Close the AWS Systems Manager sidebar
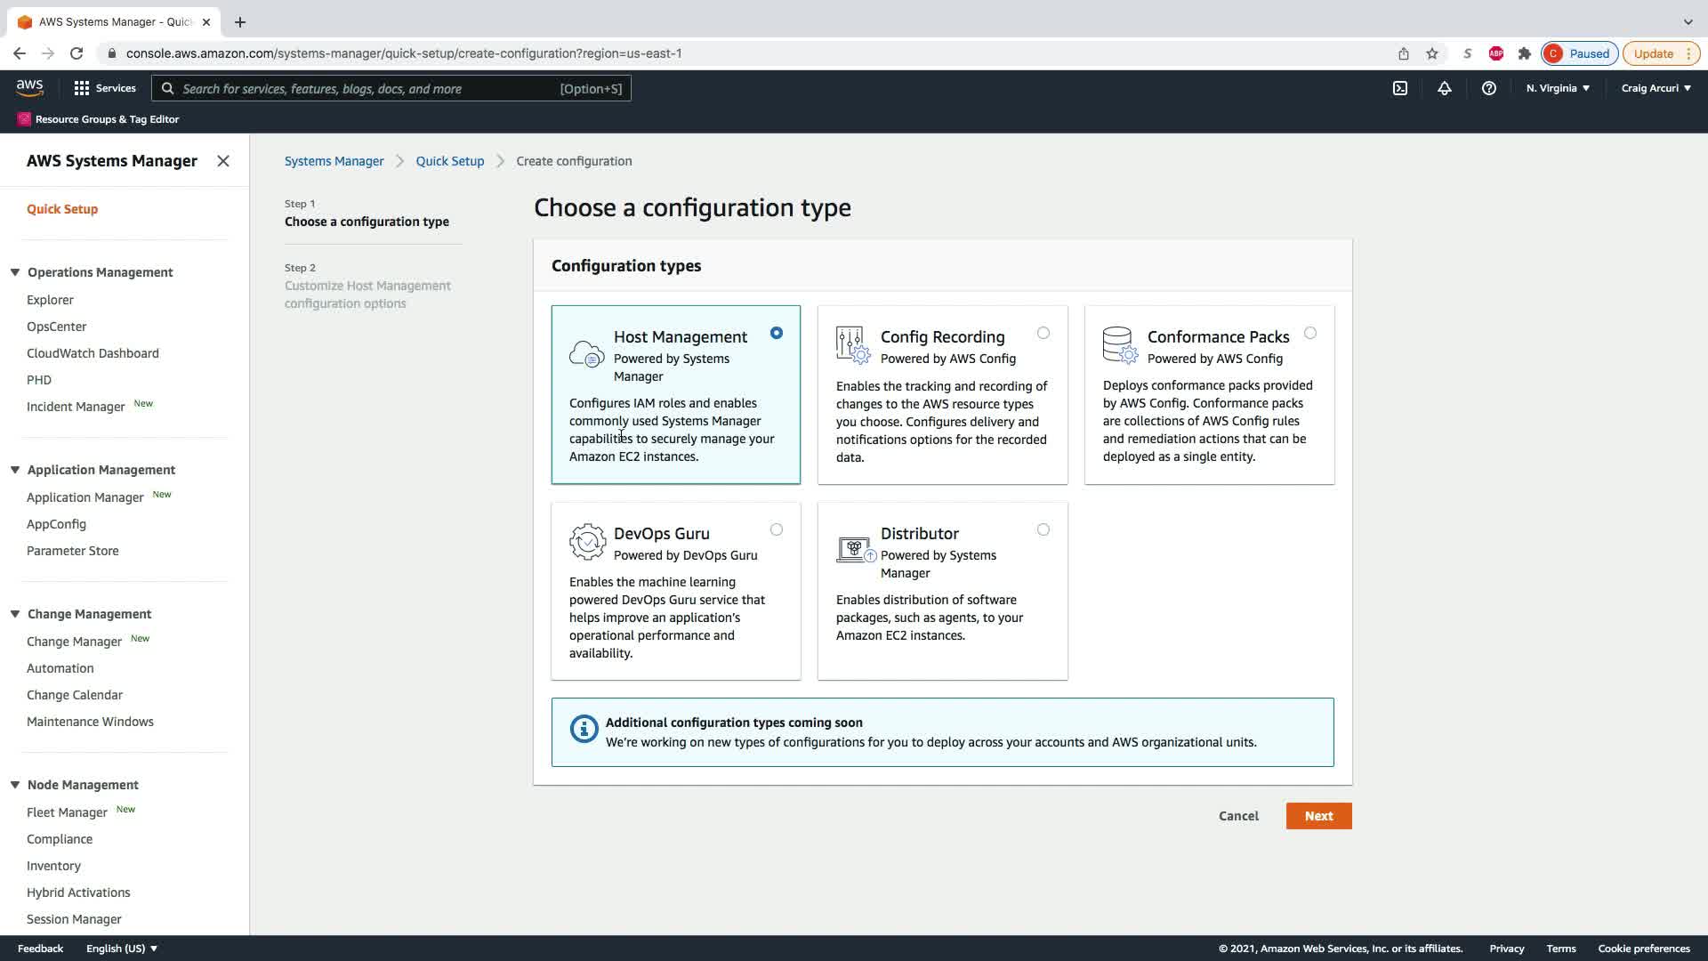Viewport: 1708px width, 961px height. click(x=223, y=161)
